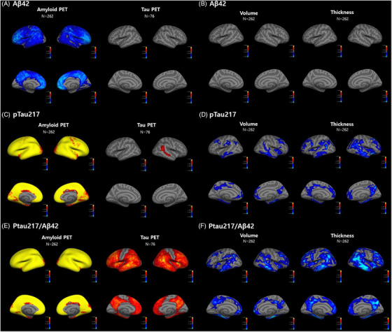The width and height of the screenshot is (392, 332).
Task: Select "Volume" label in panel B
Action: tap(248, 13)
